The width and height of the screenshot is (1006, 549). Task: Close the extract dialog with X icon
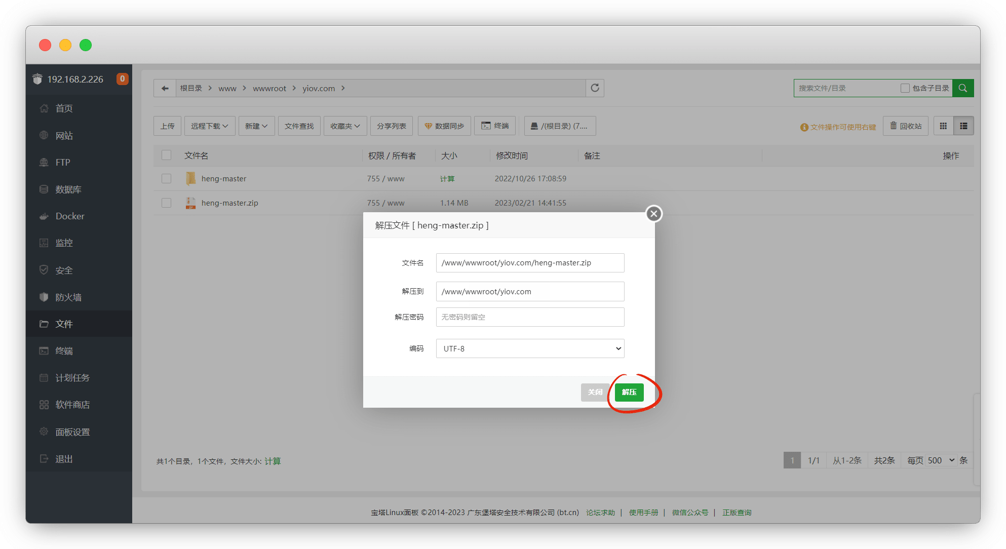pos(653,214)
